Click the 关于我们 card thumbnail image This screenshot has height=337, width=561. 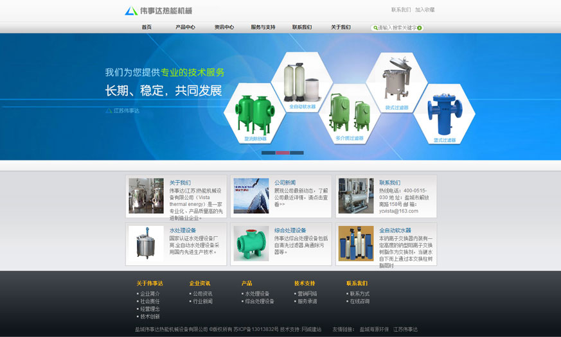[146, 196]
